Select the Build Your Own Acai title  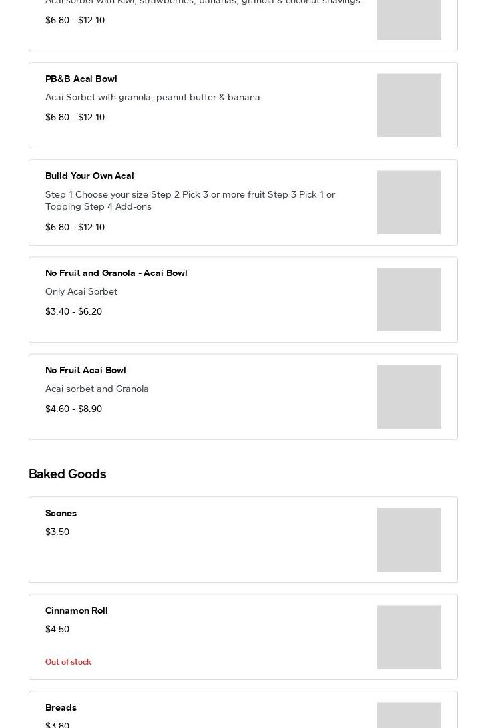[90, 176]
